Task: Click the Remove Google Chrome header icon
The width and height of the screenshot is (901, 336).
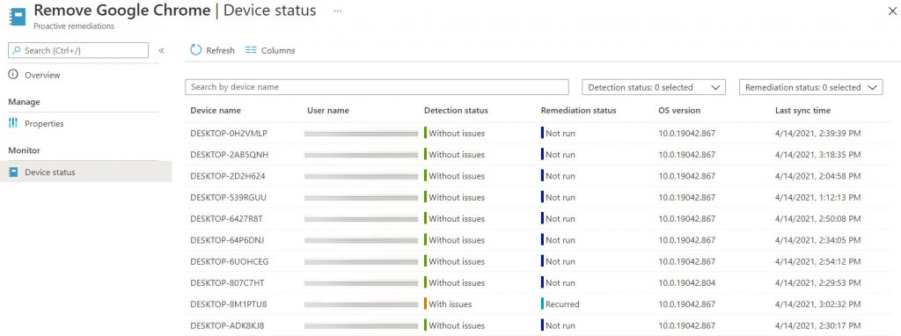Action: tap(18, 16)
